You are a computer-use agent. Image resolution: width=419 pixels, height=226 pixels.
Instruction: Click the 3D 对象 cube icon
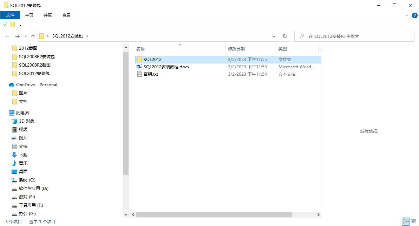tap(14, 121)
